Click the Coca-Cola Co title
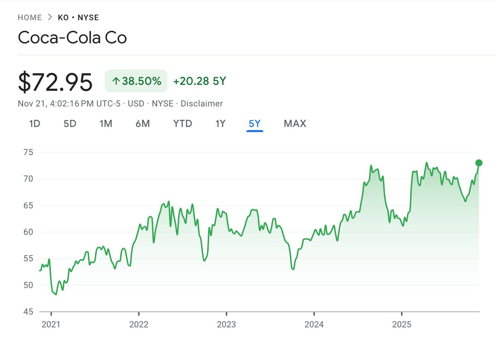The height and width of the screenshot is (337, 496). coord(72,38)
